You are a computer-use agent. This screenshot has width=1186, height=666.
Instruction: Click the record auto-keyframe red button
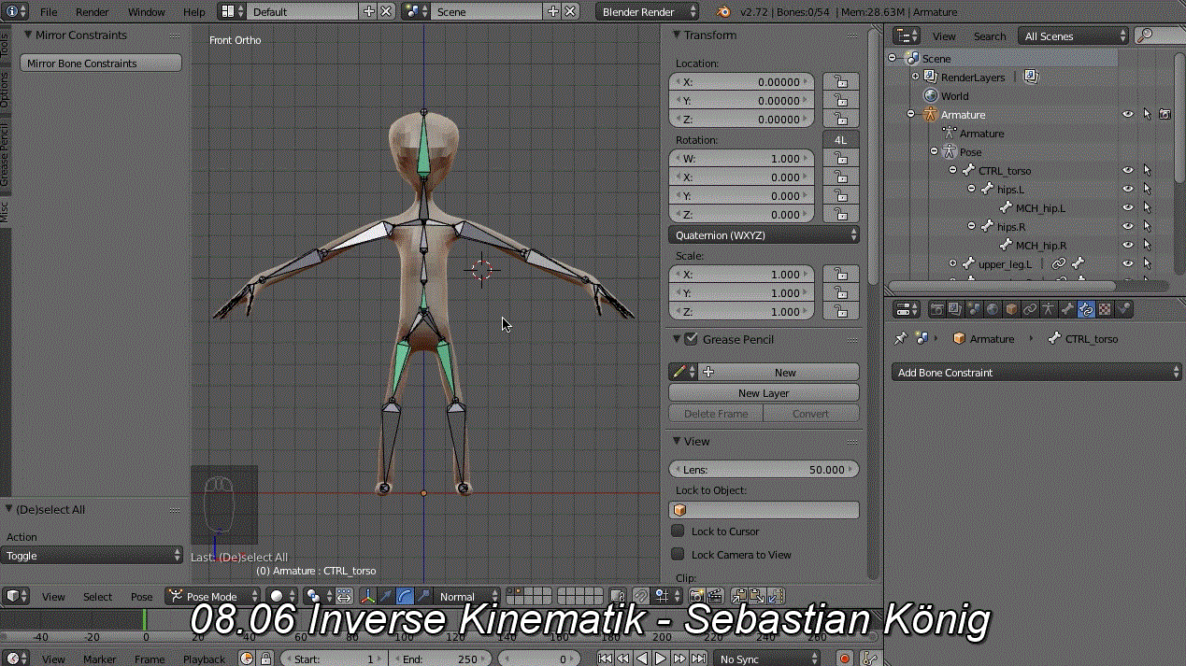pos(845,659)
